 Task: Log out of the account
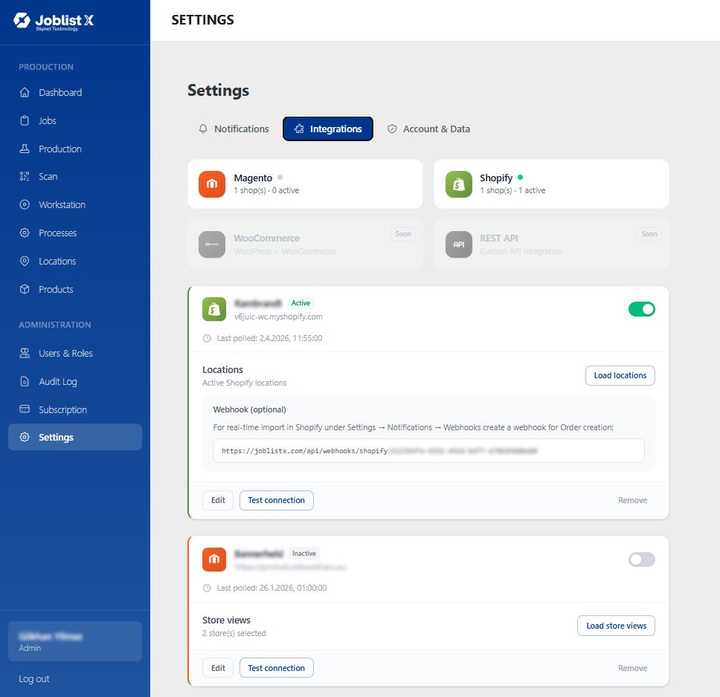pyautogui.click(x=34, y=678)
